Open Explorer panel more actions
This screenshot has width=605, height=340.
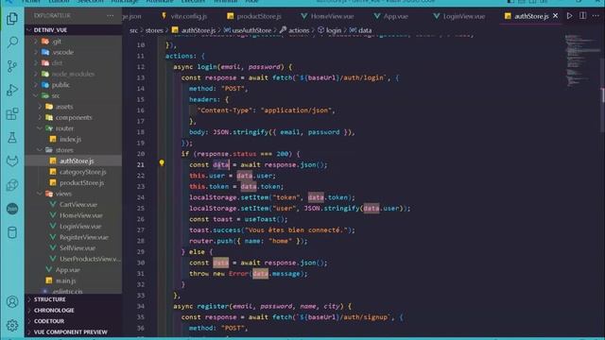tap(111, 16)
